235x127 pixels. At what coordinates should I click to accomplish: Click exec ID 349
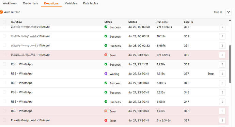click(x=187, y=83)
